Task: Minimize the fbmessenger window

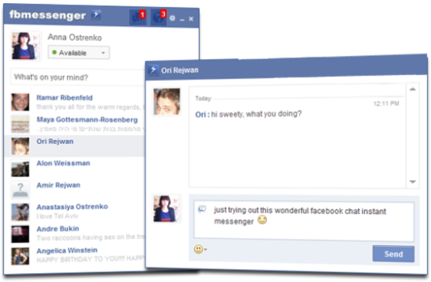Action: (182, 19)
